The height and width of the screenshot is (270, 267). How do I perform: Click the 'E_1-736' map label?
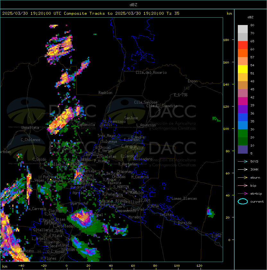click(x=181, y=95)
